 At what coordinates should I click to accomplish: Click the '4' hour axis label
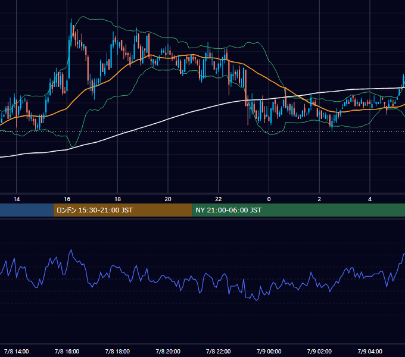point(370,199)
